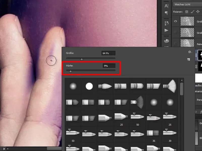Click the Größe size slider handle
The width and height of the screenshot is (202, 151).
pyautogui.click(x=82, y=59)
